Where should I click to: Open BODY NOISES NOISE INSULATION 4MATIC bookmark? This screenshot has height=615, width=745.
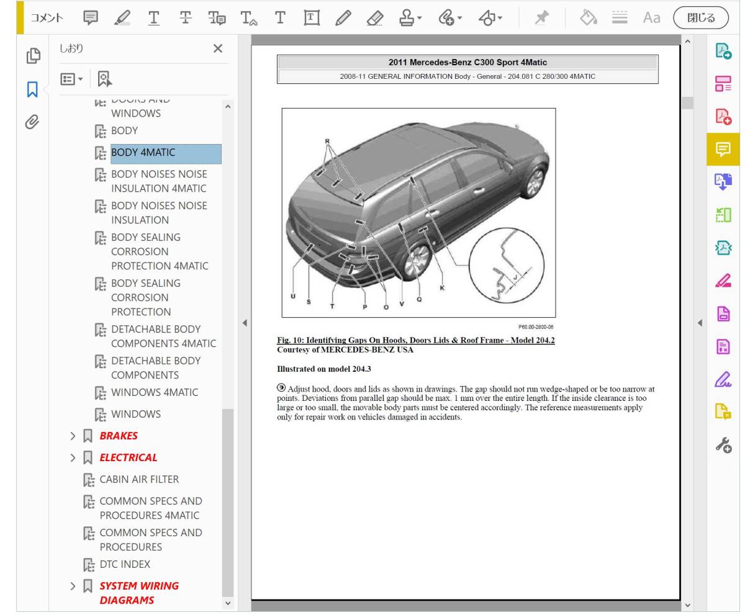(x=159, y=181)
